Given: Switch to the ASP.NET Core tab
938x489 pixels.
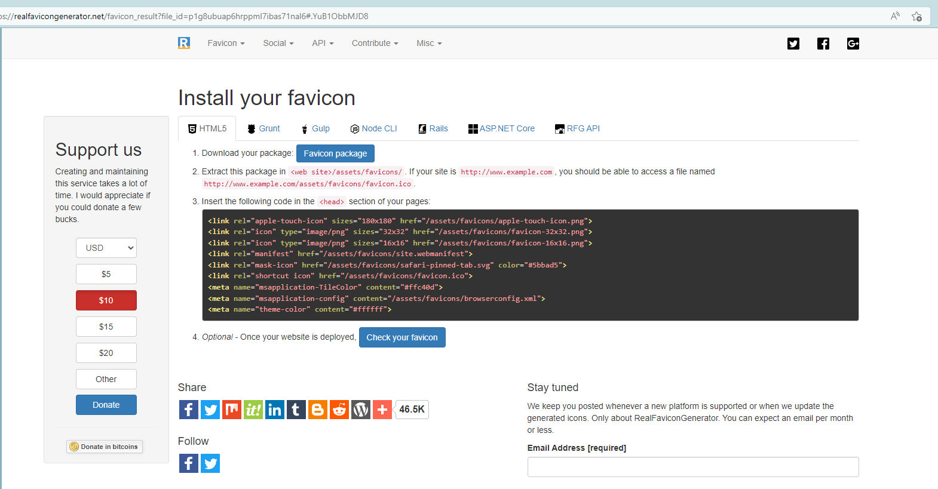Looking at the screenshot, I should 502,128.
